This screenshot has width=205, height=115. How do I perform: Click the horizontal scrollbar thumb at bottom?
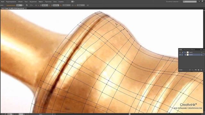(129, 114)
